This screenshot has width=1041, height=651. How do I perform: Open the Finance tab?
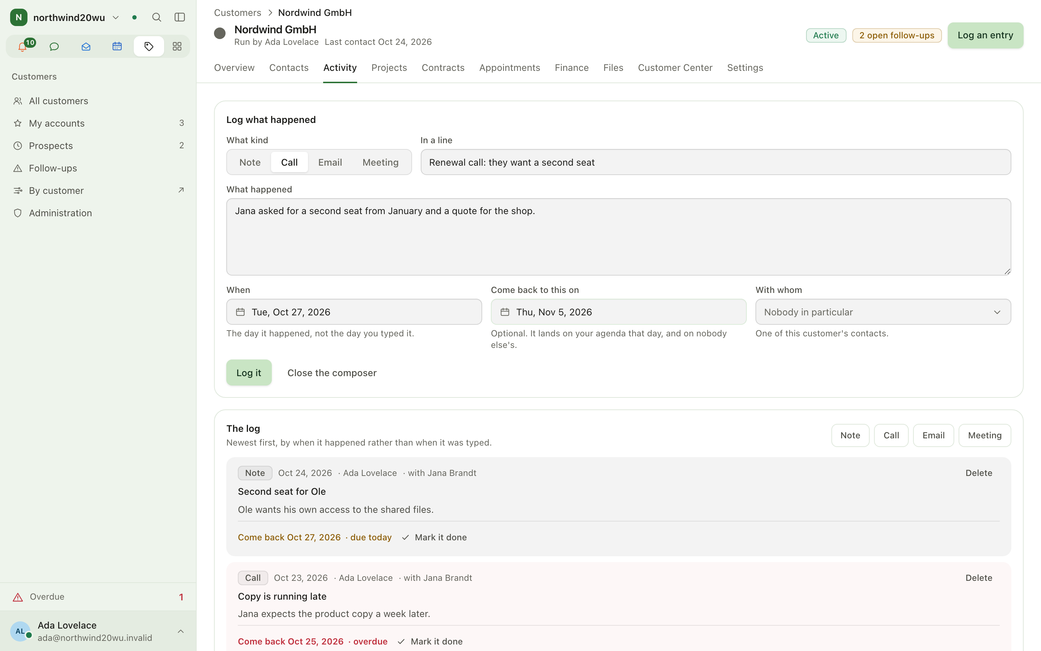[572, 68]
